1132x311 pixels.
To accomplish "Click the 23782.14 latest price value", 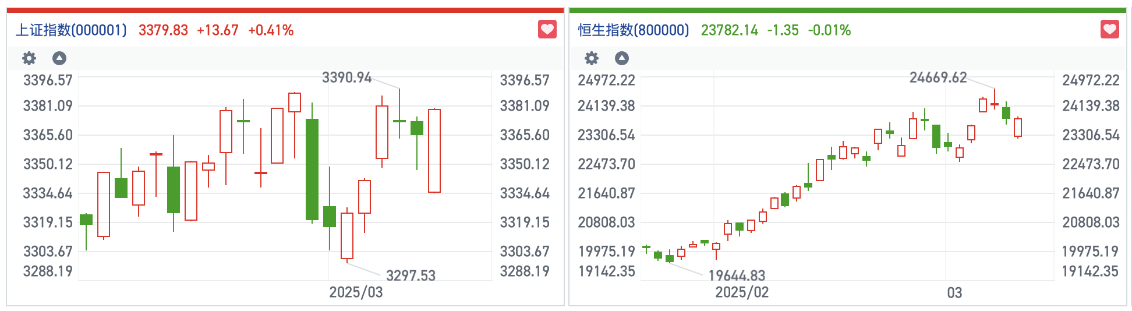I will click(x=729, y=30).
